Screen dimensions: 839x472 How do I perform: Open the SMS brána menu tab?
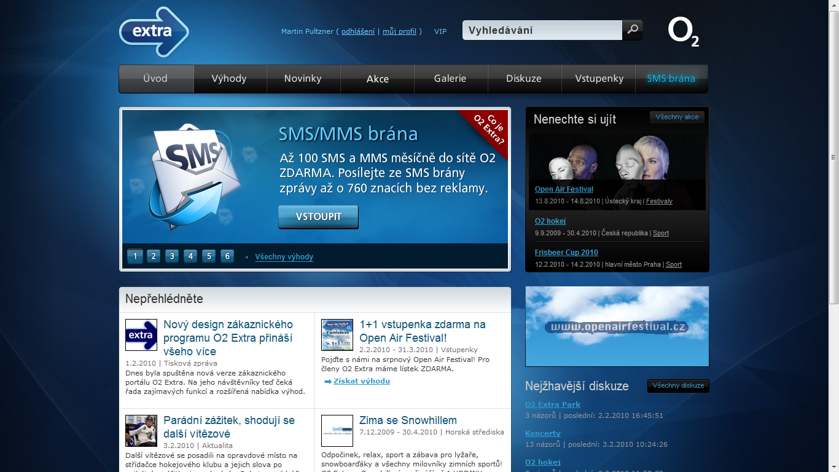click(671, 79)
